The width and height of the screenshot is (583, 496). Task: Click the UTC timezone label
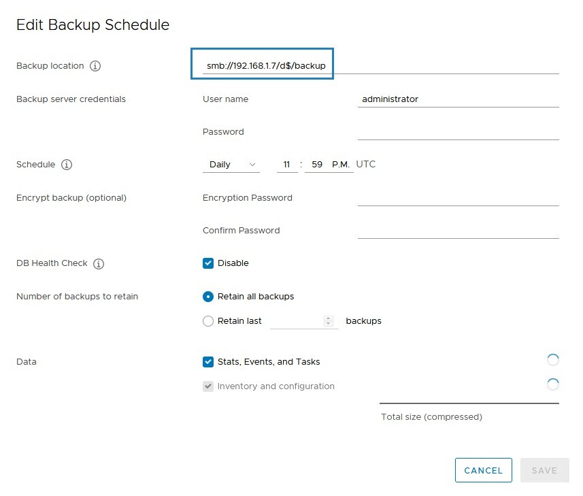click(366, 164)
